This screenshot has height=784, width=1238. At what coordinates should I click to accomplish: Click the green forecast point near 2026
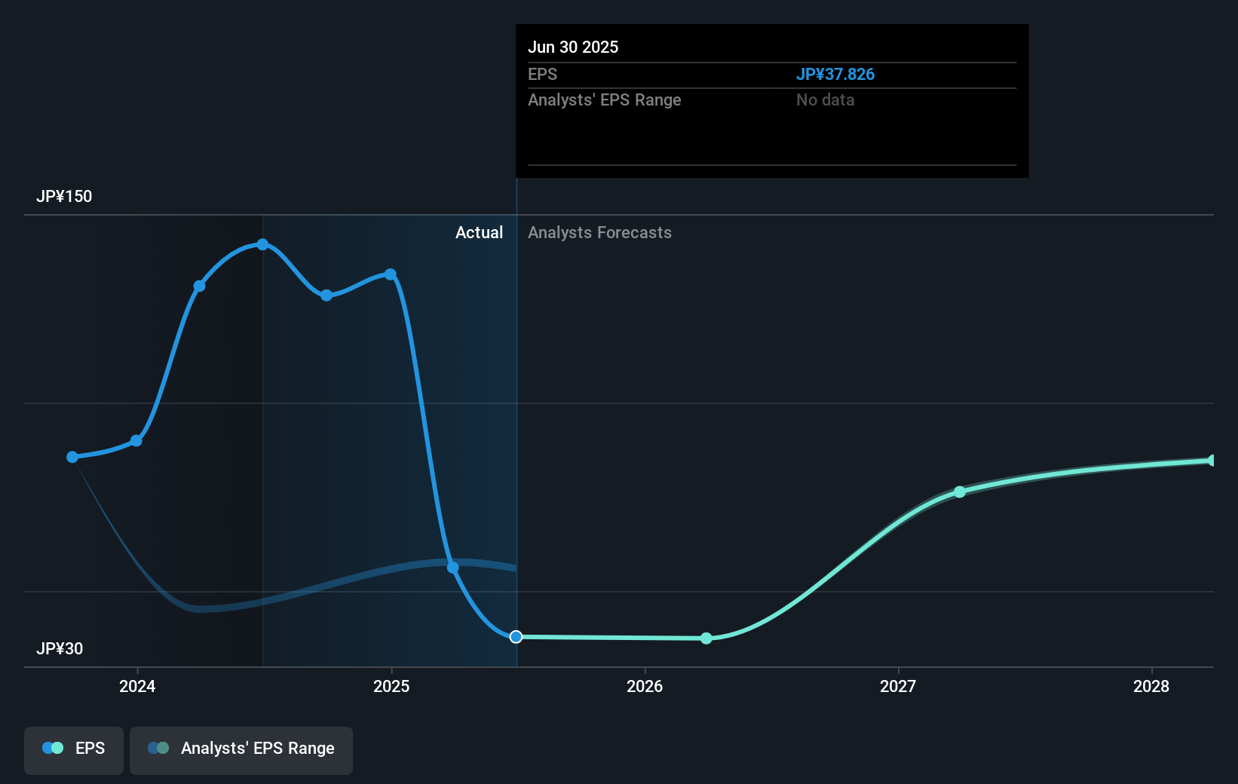point(706,639)
